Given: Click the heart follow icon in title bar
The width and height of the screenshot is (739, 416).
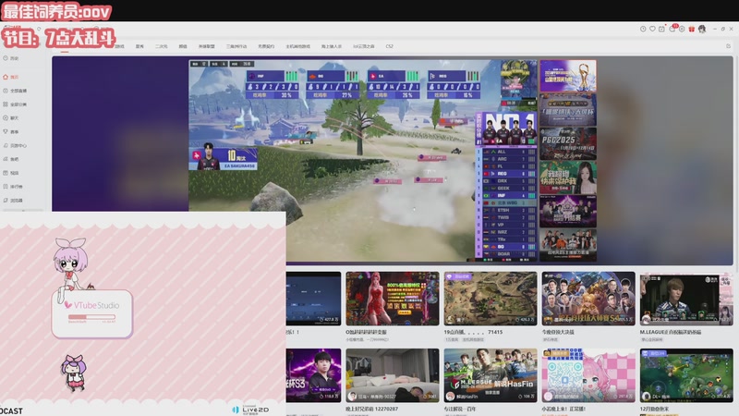Looking at the screenshot, I should [652, 30].
